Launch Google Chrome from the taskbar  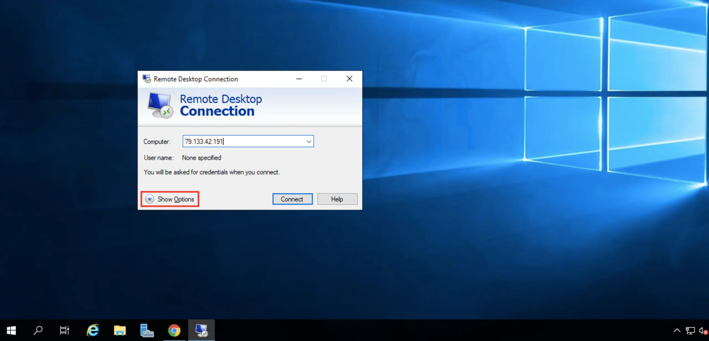click(x=174, y=330)
